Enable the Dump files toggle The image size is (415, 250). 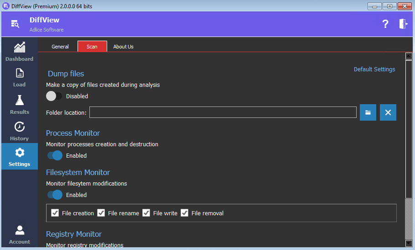pyautogui.click(x=54, y=96)
